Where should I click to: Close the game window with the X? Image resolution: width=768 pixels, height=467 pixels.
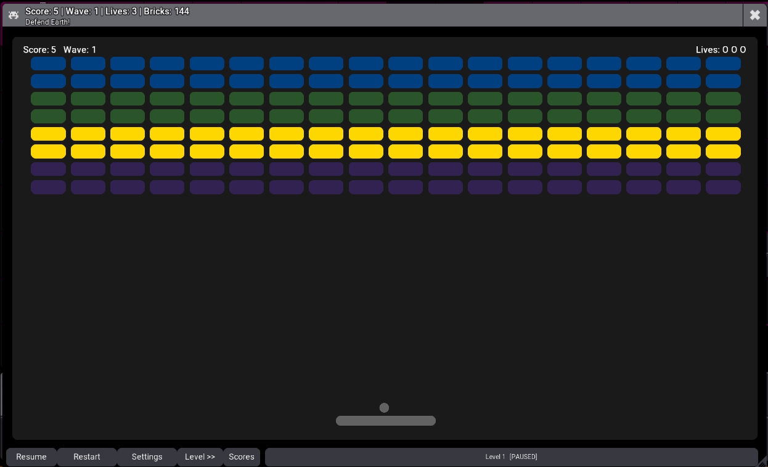click(754, 15)
